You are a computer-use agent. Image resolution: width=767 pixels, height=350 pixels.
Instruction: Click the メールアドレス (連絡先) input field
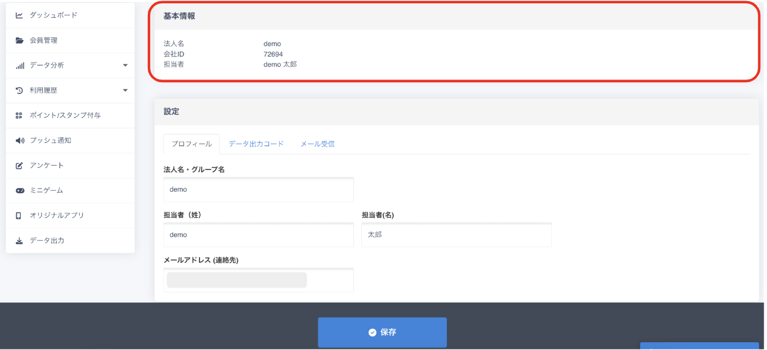pyautogui.click(x=258, y=280)
